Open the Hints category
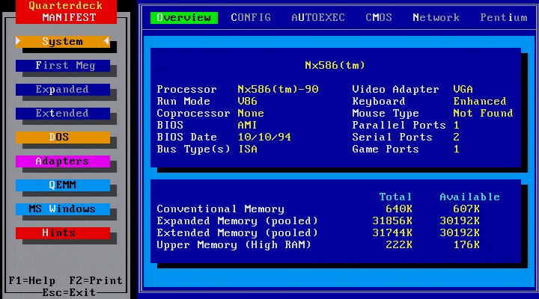This screenshot has width=539, height=299. (63, 233)
